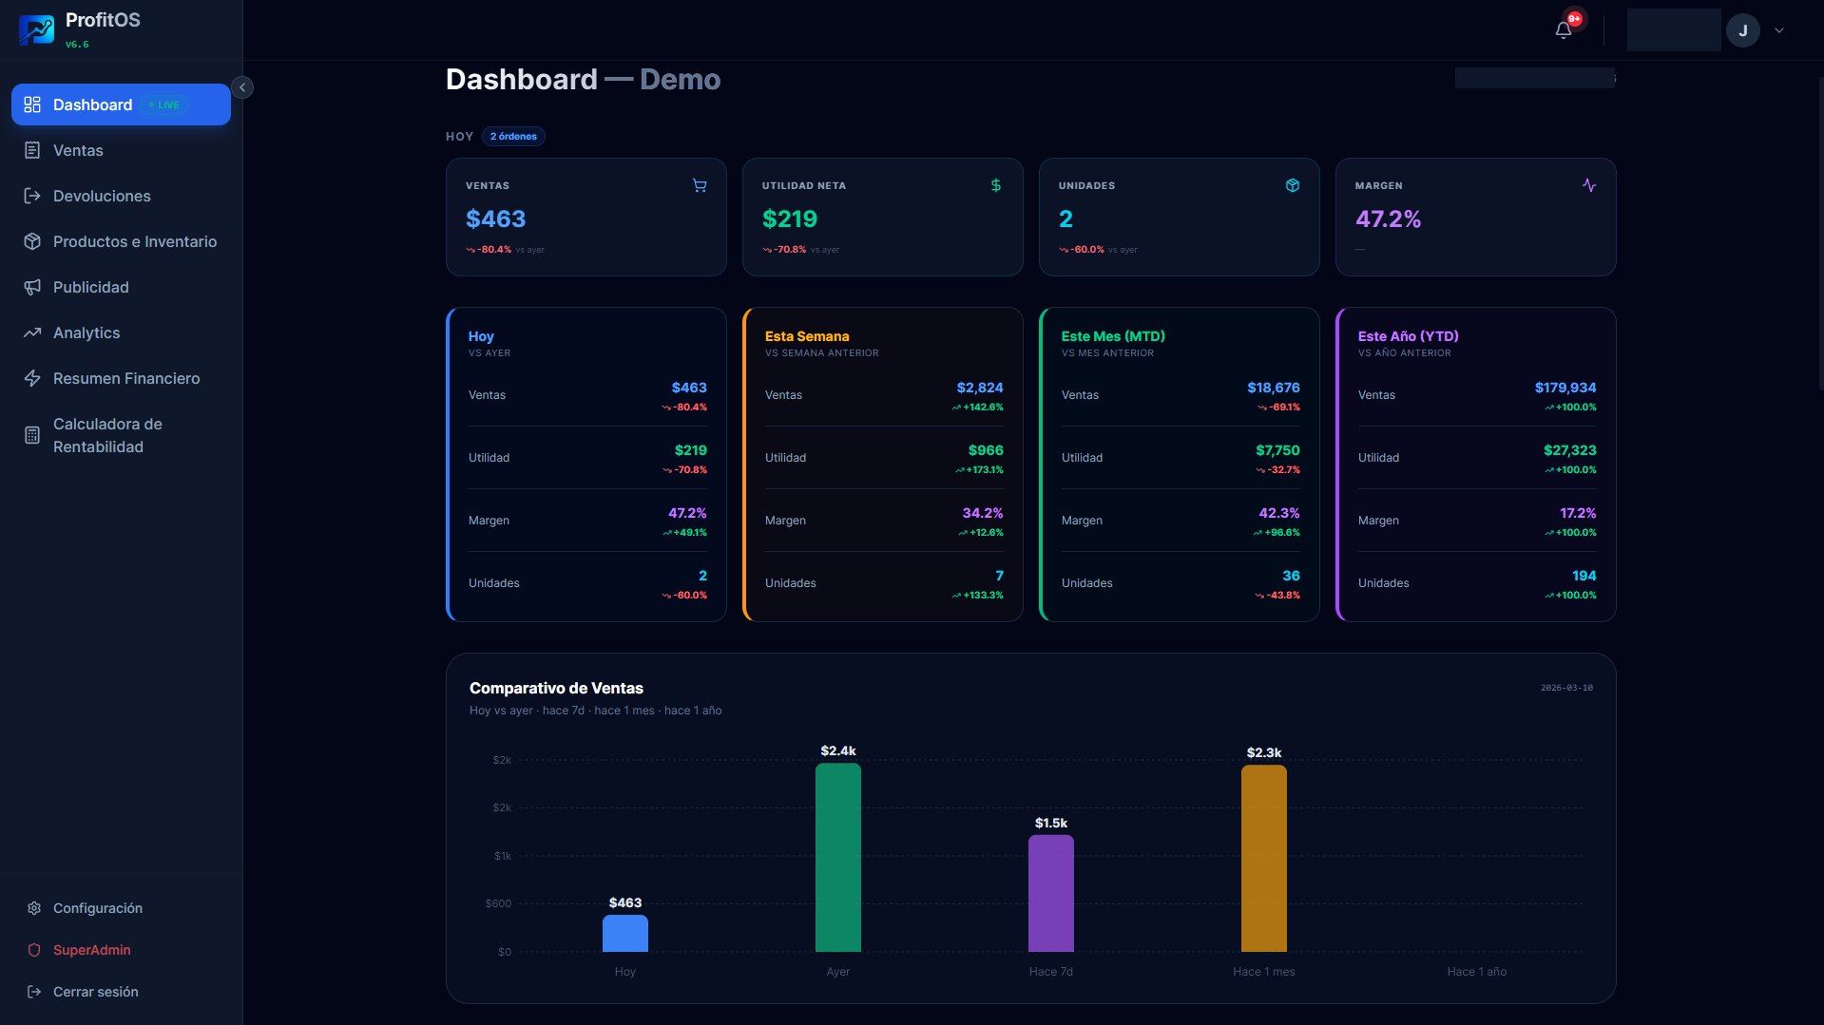This screenshot has width=1824, height=1025.
Task: Click Cerrar sesión to log out
Action: pos(121,992)
